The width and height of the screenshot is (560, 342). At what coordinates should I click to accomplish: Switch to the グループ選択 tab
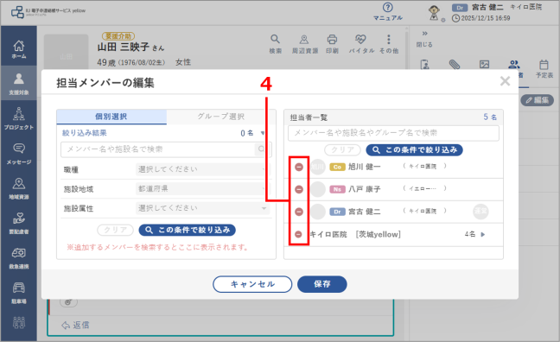click(x=221, y=117)
